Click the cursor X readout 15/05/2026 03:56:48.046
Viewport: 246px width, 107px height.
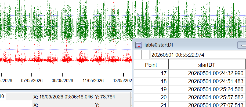tap(66, 97)
